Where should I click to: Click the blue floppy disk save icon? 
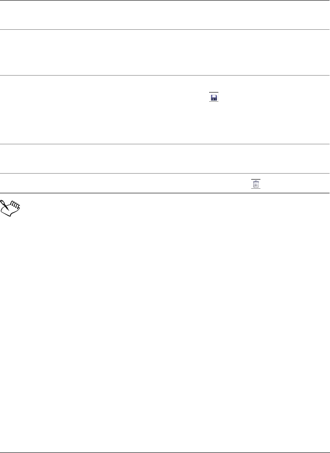click(214, 97)
